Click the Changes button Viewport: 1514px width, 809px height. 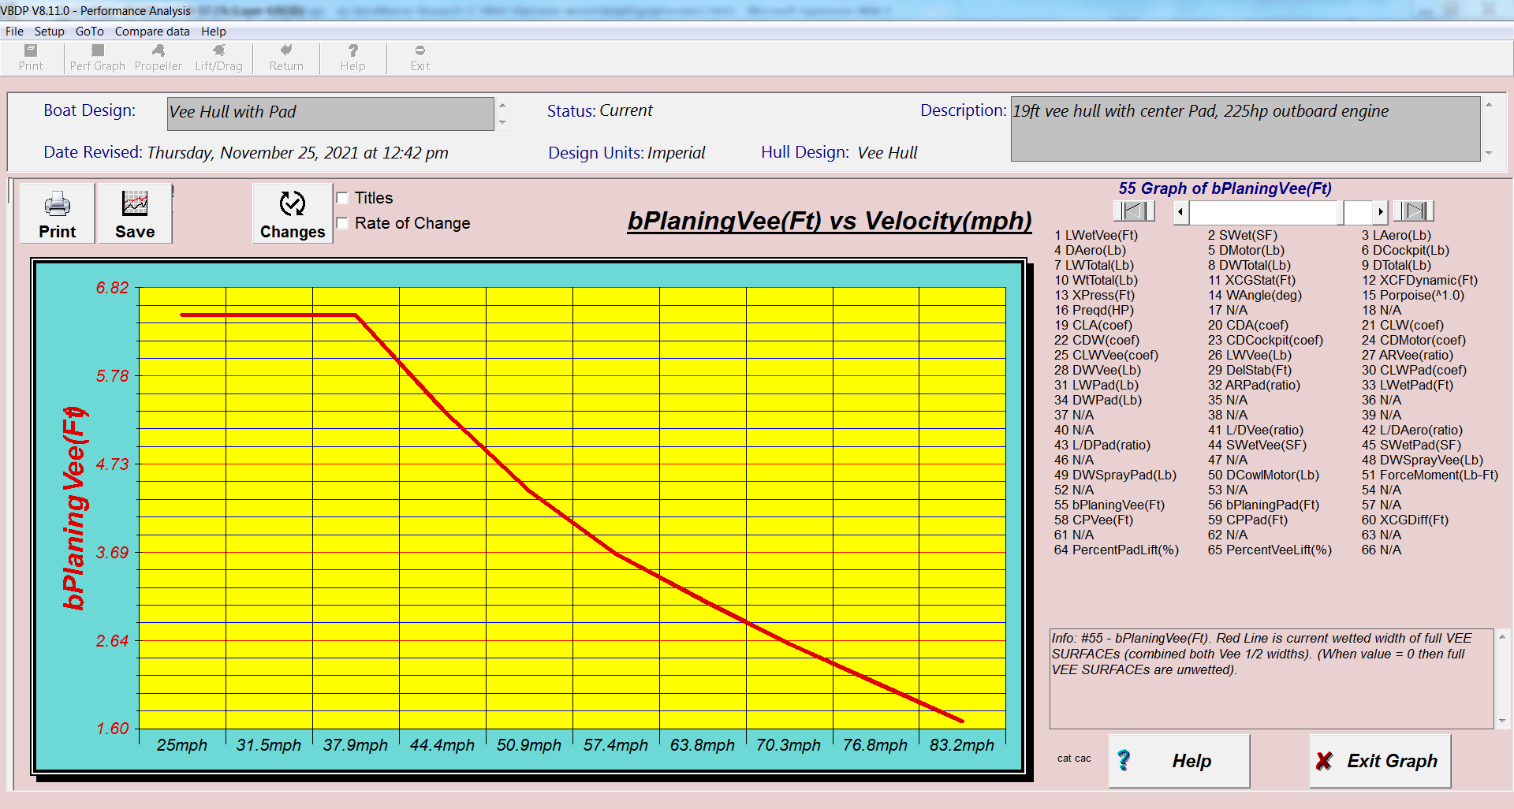pos(293,214)
